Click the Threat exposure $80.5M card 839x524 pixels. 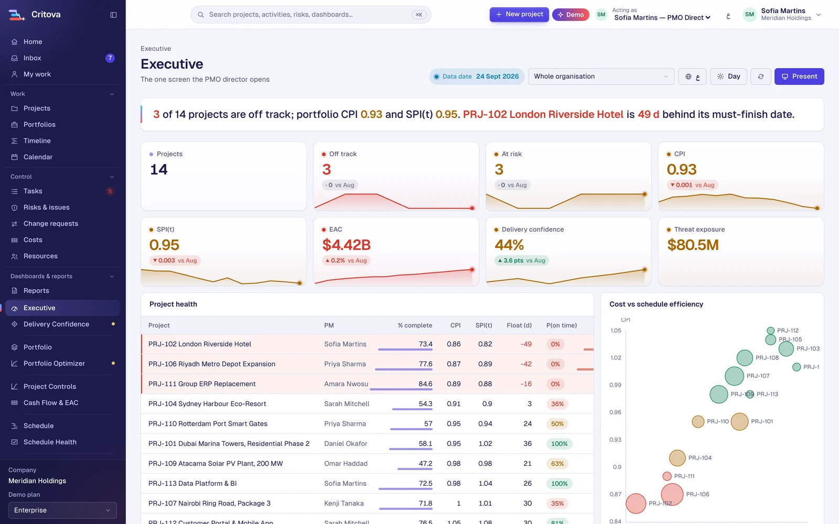coord(741,252)
